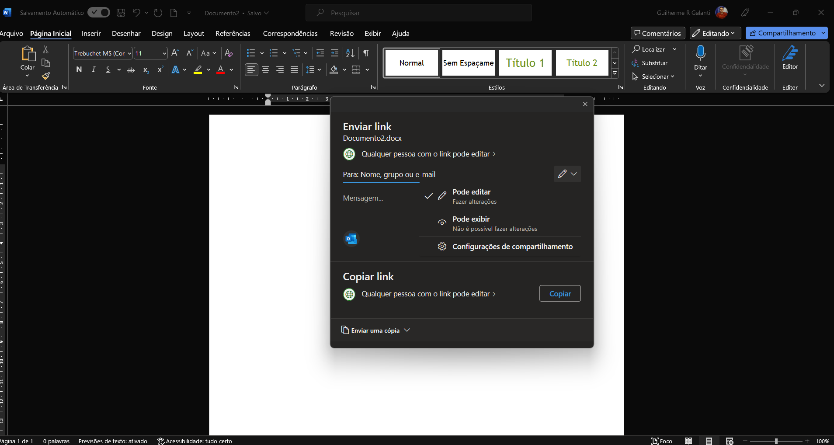The width and height of the screenshot is (834, 445).
Task: Click the Decrease indent icon
Action: tap(320, 53)
